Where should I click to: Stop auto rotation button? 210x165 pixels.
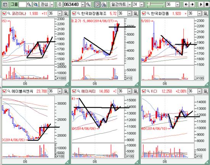coord(207,5)
